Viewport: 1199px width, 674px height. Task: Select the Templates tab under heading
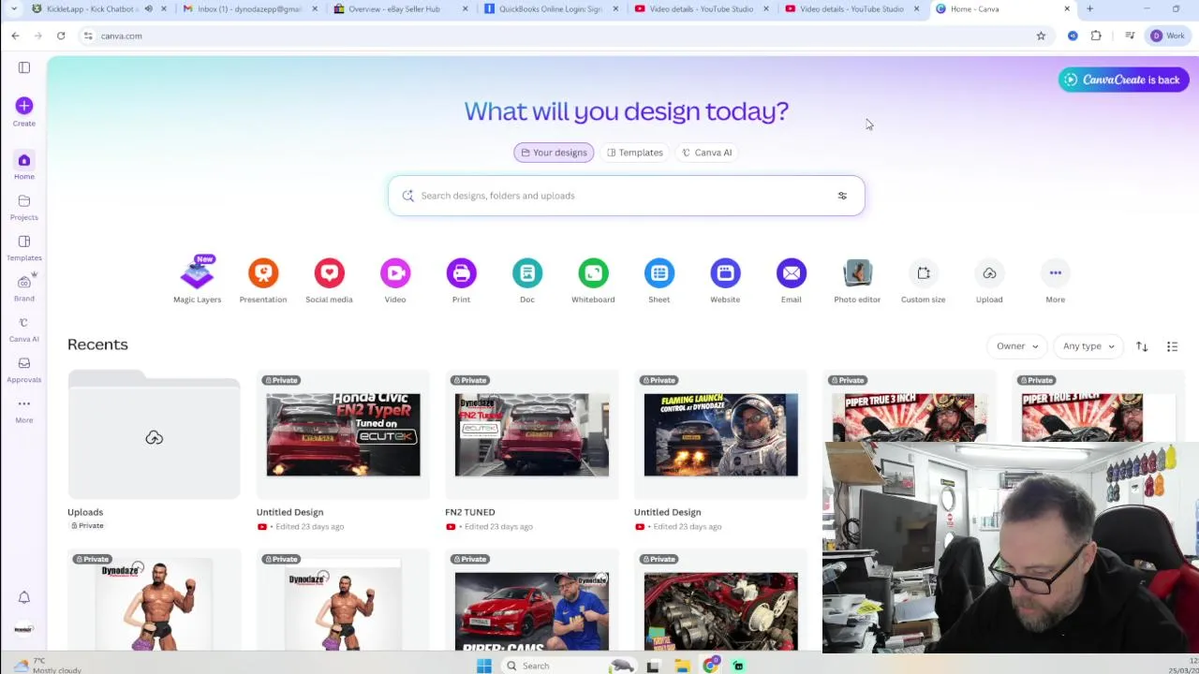[634, 153]
